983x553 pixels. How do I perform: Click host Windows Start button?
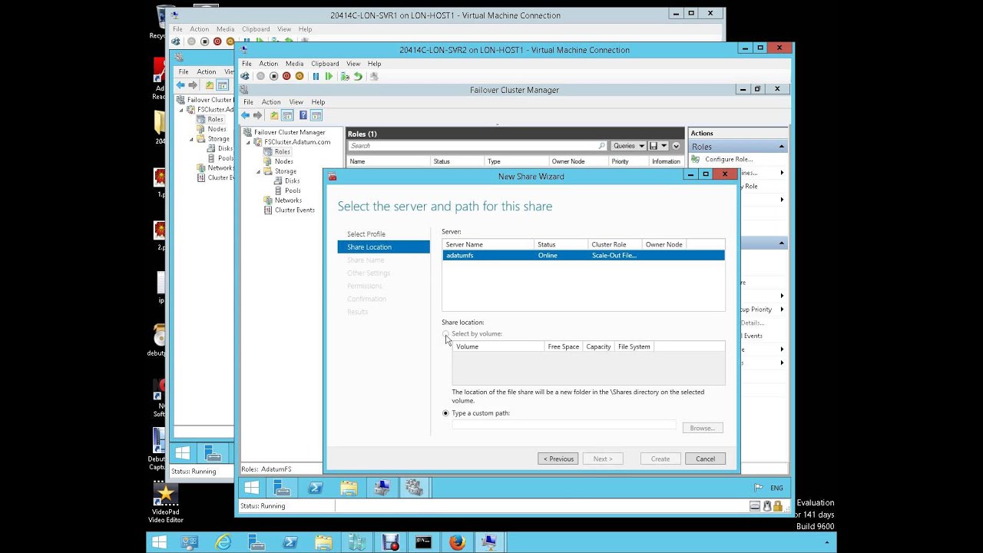(159, 542)
